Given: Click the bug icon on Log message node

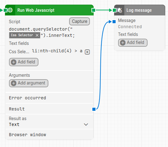Looking at the screenshot, I should 119,10.
